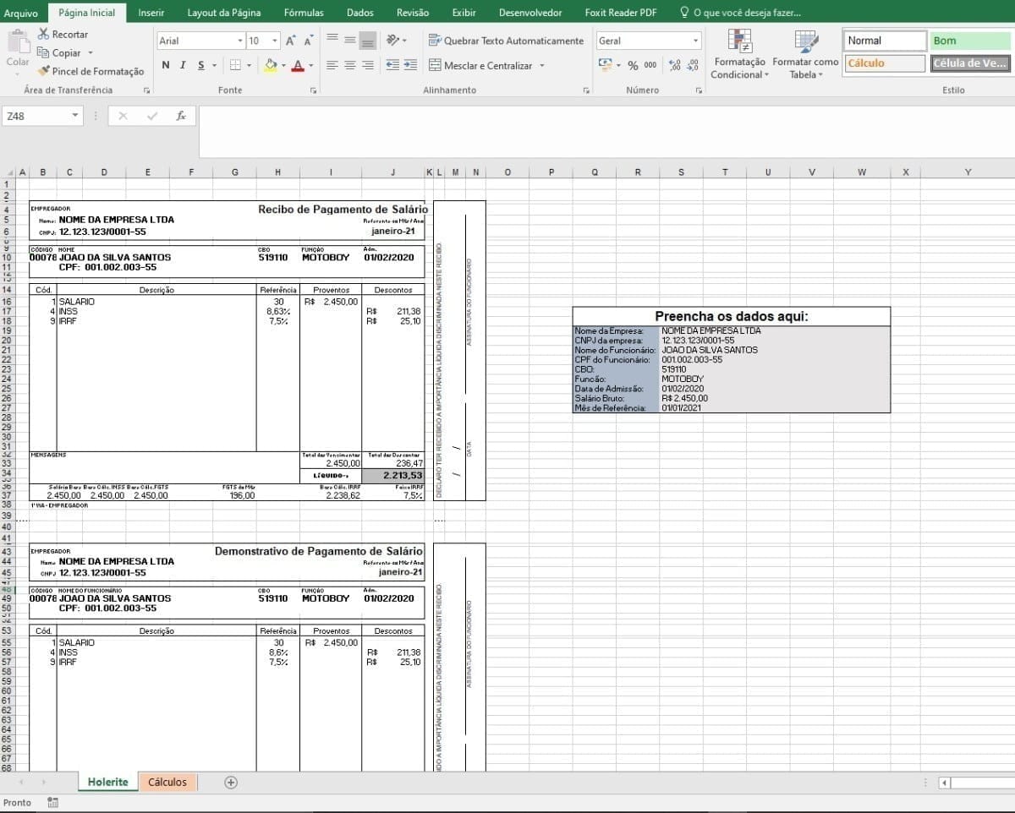Screen dimensions: 1015x813
Task: Open the Arial font name dropdown
Action: 241,41
